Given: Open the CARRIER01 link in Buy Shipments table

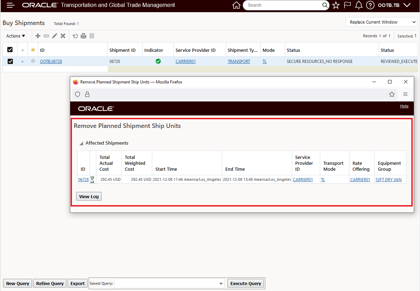Looking at the screenshot, I should [186, 62].
